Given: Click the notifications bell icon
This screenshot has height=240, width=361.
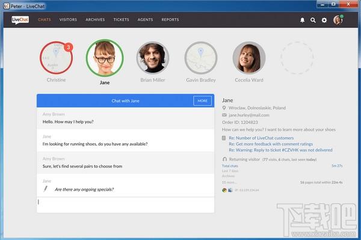Looking at the screenshot, I should click(x=302, y=20).
